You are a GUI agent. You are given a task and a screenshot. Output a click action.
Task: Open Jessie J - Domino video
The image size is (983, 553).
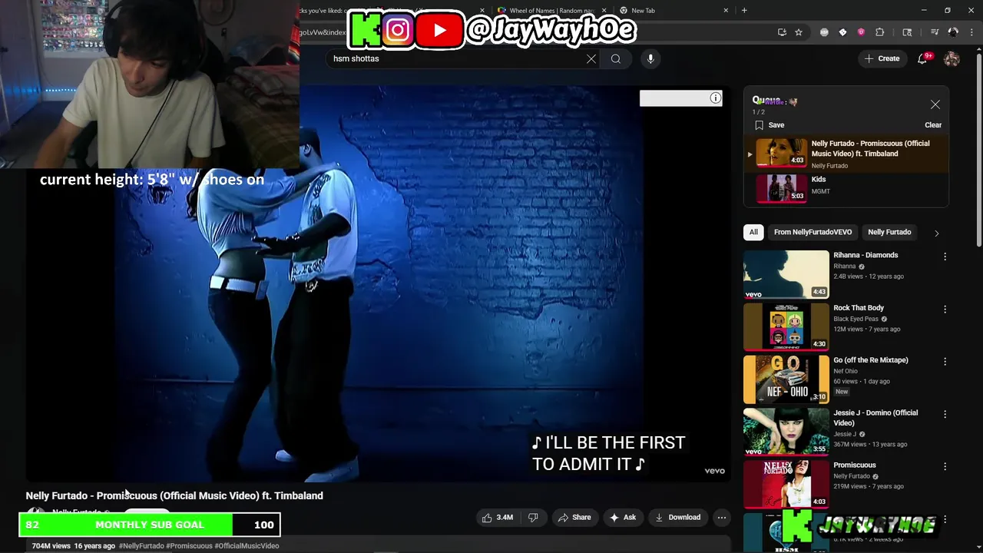point(875,418)
